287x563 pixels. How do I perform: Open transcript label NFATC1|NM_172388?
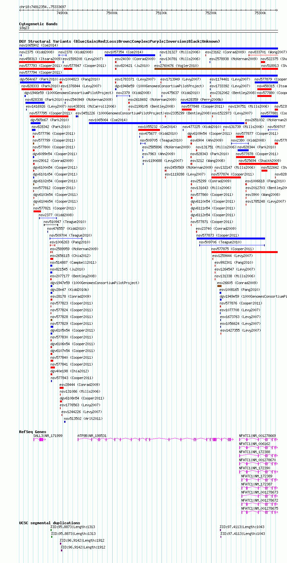(255, 452)
